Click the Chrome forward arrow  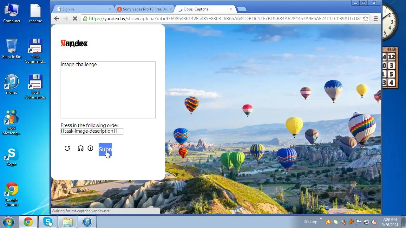tap(66, 19)
